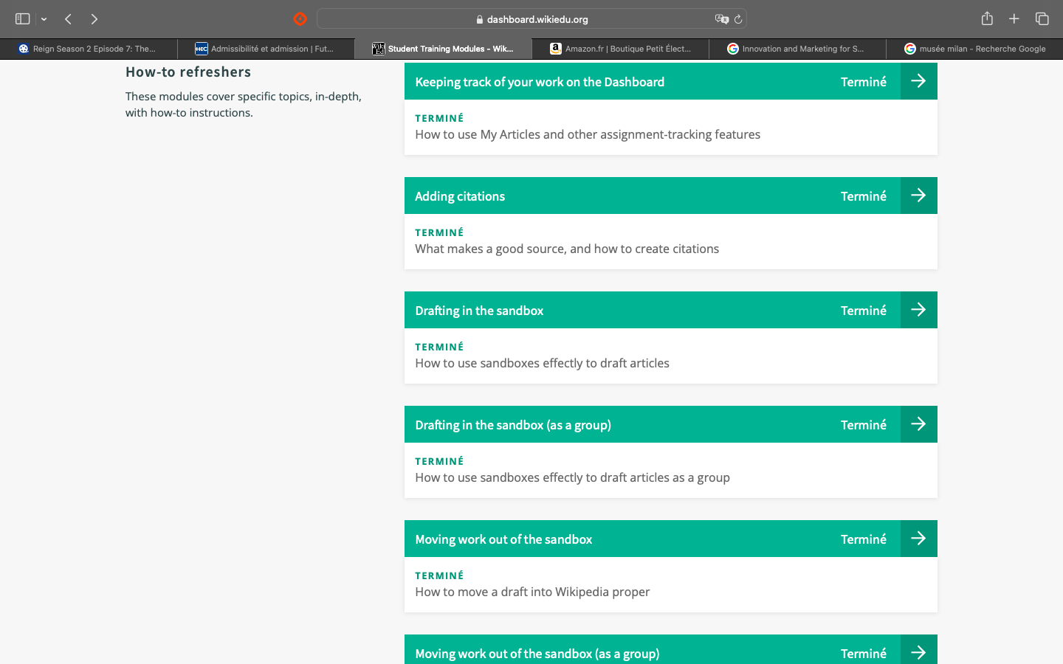The width and height of the screenshot is (1063, 664).
Task: Open arrow for Drafting in the sandbox (as a group)
Action: click(918, 424)
